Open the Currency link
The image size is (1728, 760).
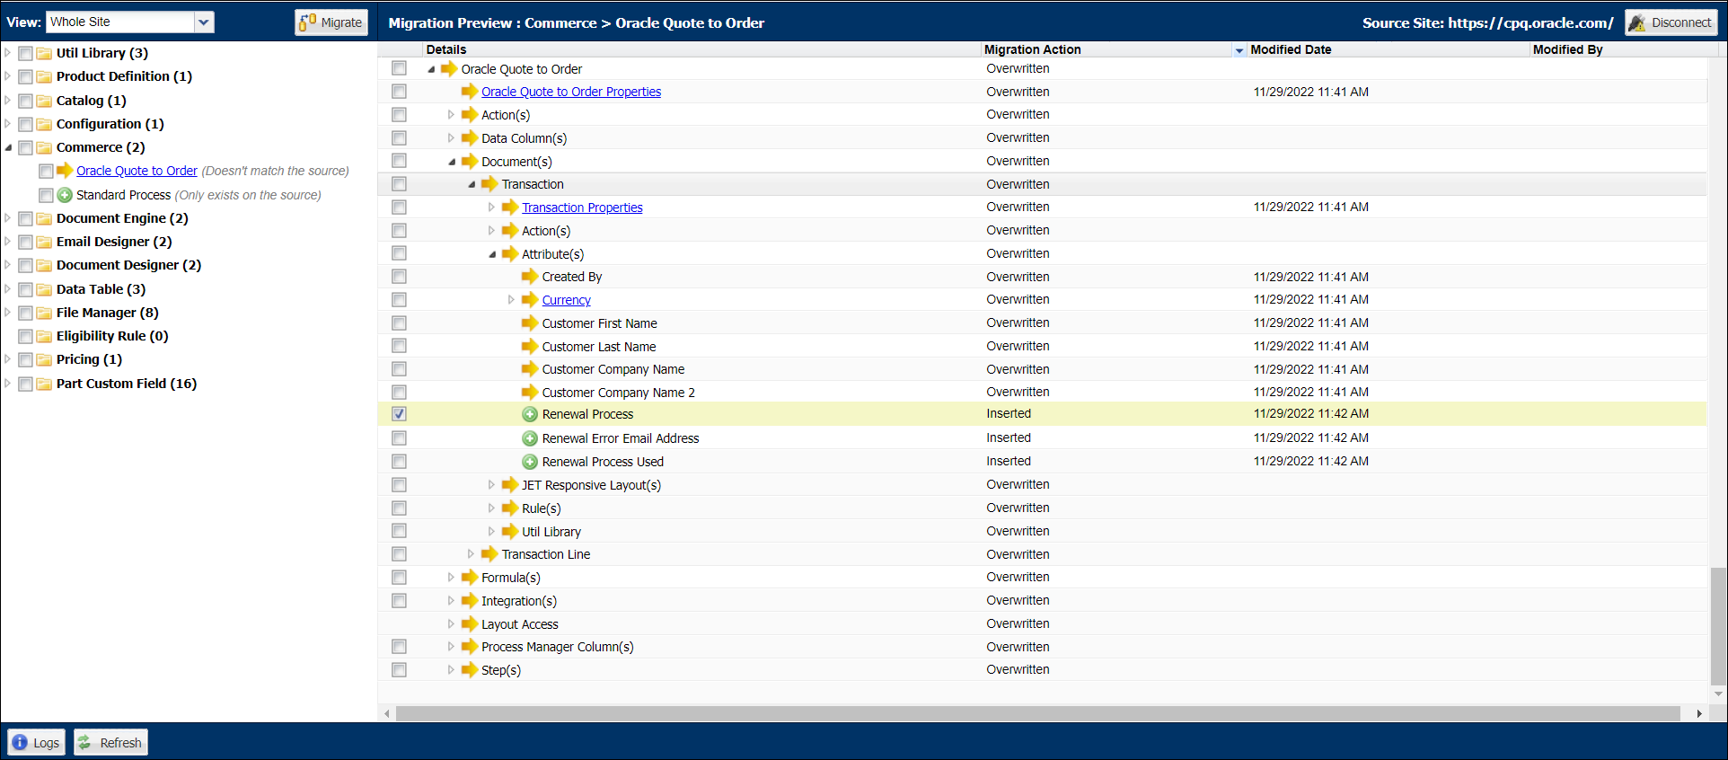click(567, 300)
